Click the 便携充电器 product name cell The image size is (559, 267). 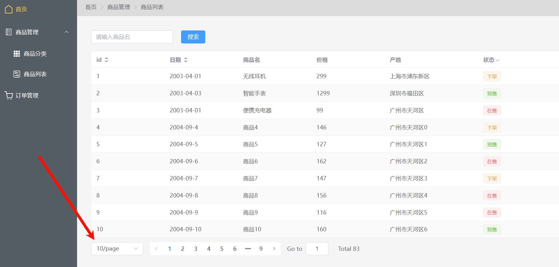(x=257, y=111)
